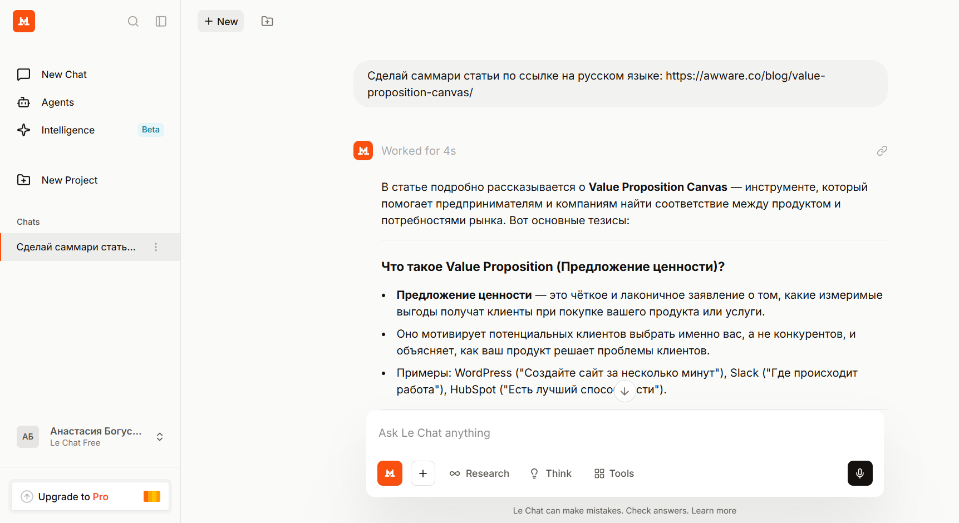Expand the account switcher menu
This screenshot has height=523, width=959.
[x=160, y=437]
